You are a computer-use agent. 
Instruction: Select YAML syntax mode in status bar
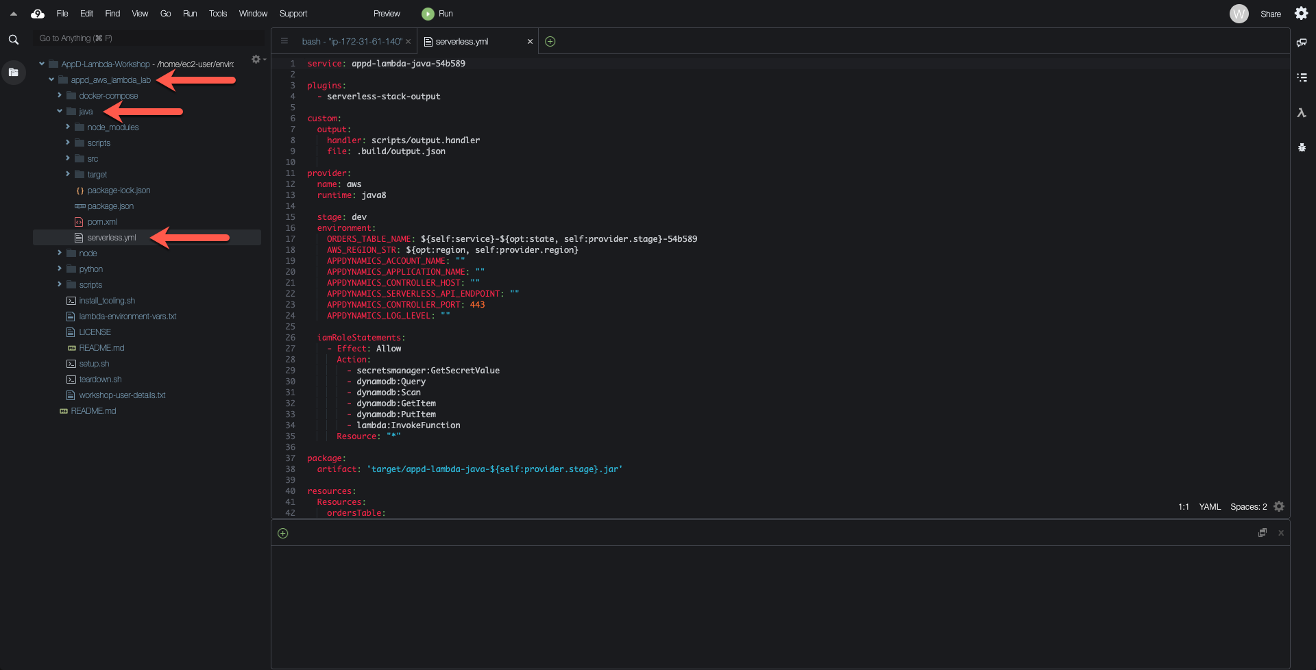(1209, 507)
